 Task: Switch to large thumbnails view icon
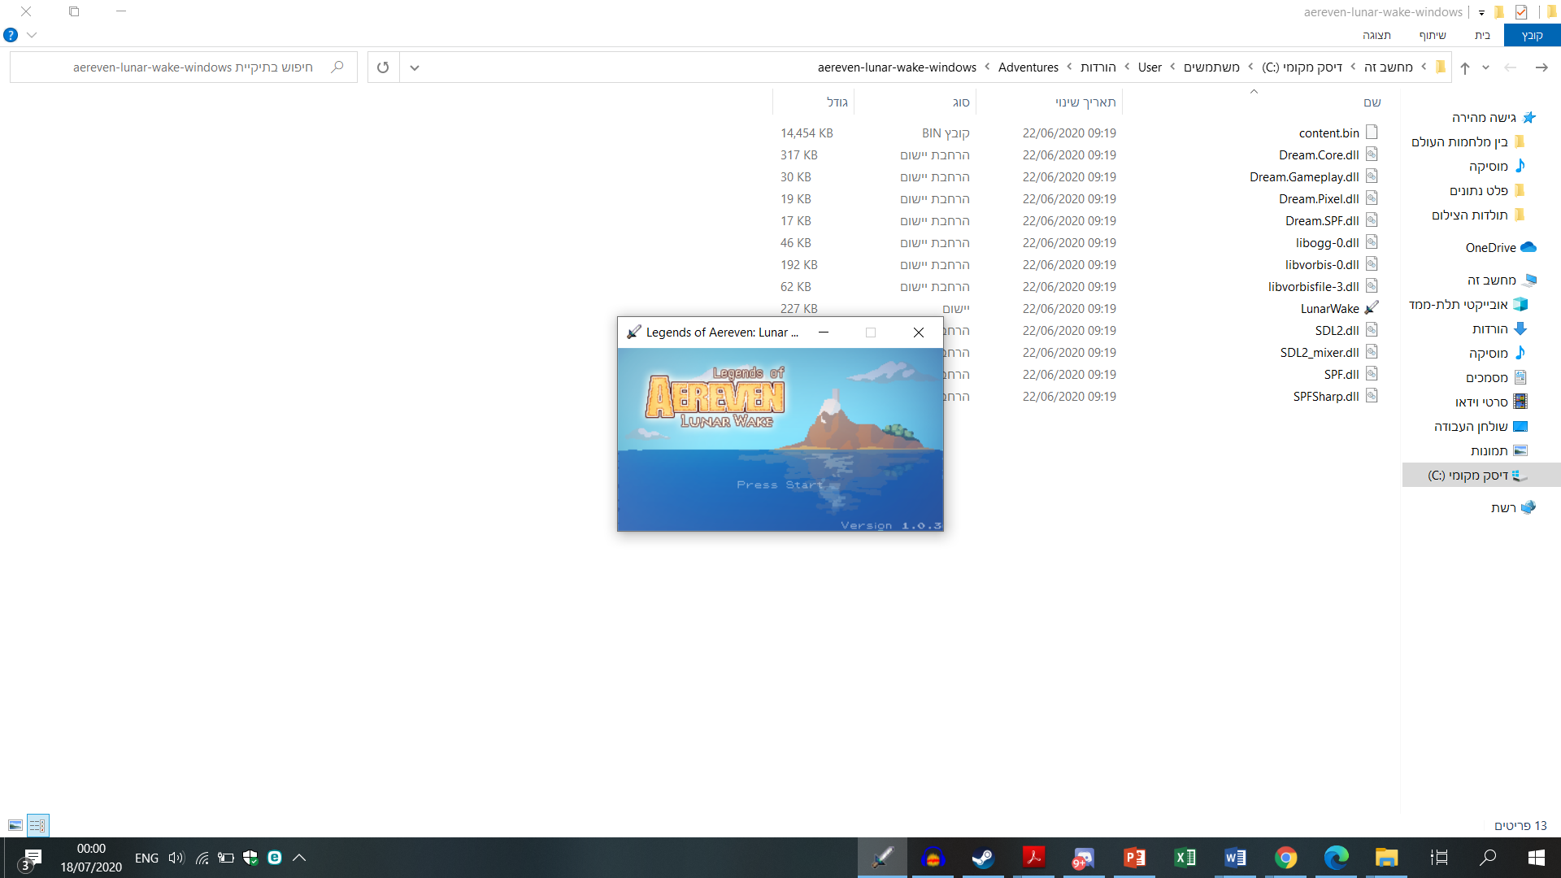[x=15, y=825]
